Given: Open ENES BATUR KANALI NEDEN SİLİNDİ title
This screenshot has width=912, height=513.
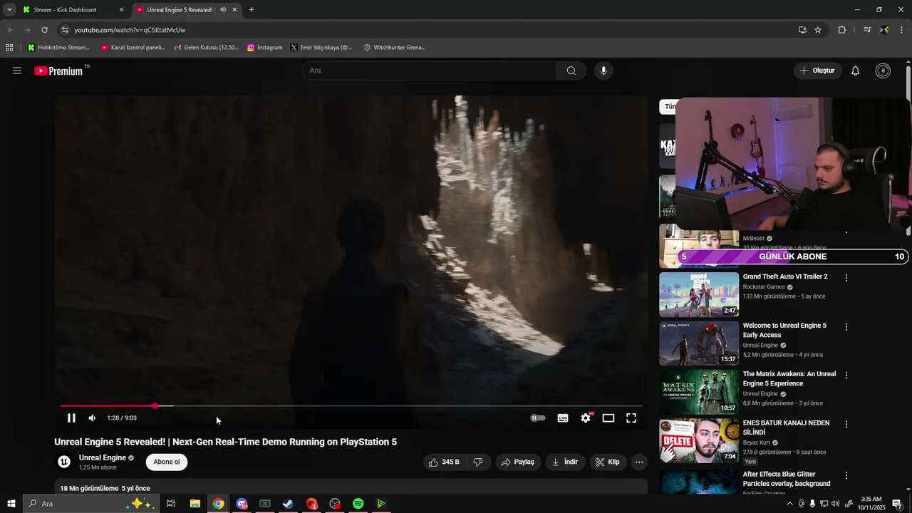Looking at the screenshot, I should point(786,427).
